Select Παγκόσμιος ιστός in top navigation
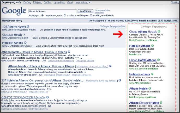This screenshot has width=180, height=113. [11, 2]
